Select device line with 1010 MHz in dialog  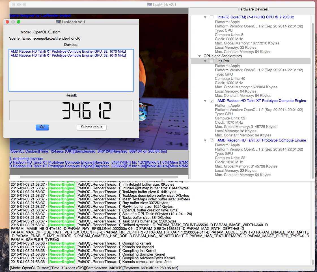(x=68, y=55)
